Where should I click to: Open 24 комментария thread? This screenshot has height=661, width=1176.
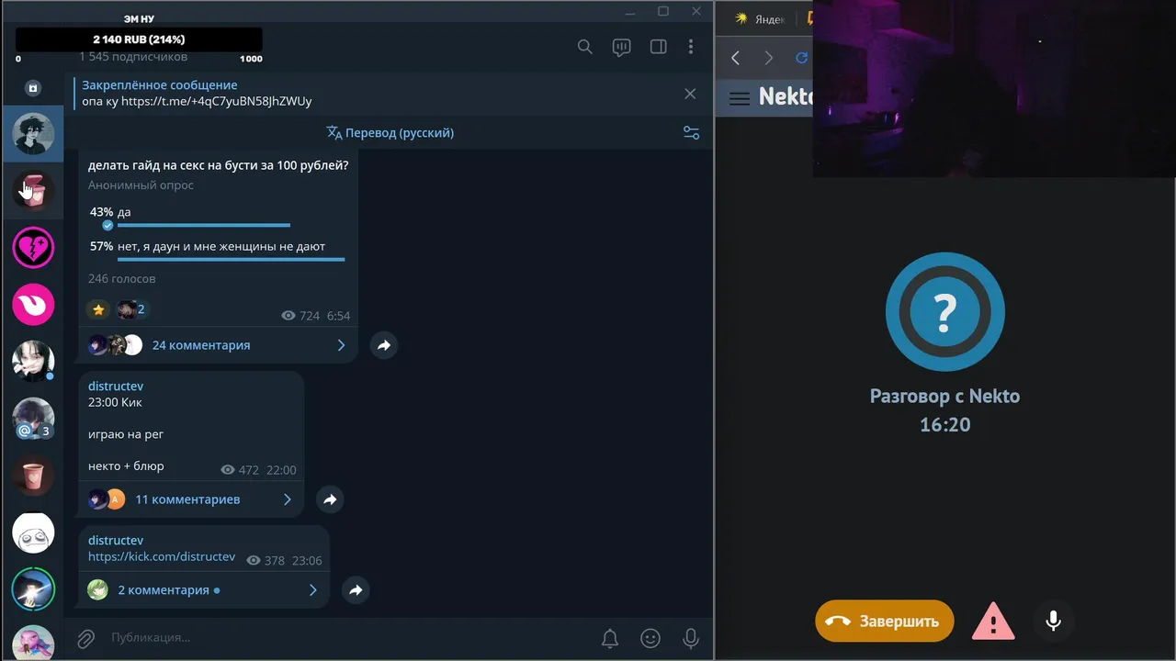point(218,345)
